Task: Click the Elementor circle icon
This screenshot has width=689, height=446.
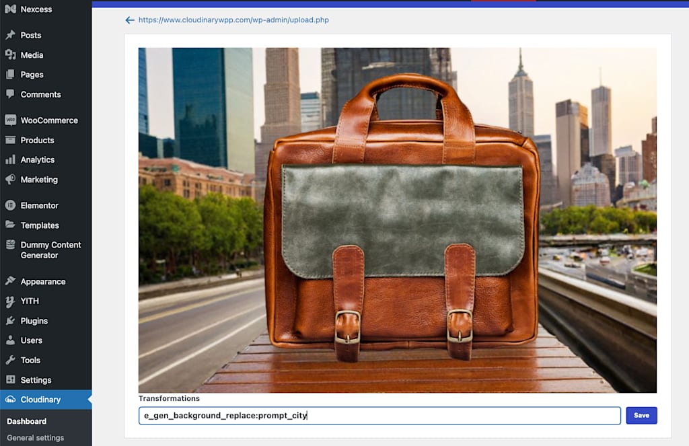Action: pyautogui.click(x=10, y=205)
